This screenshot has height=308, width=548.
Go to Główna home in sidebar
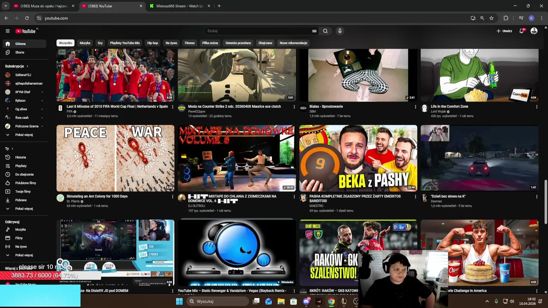(25, 44)
